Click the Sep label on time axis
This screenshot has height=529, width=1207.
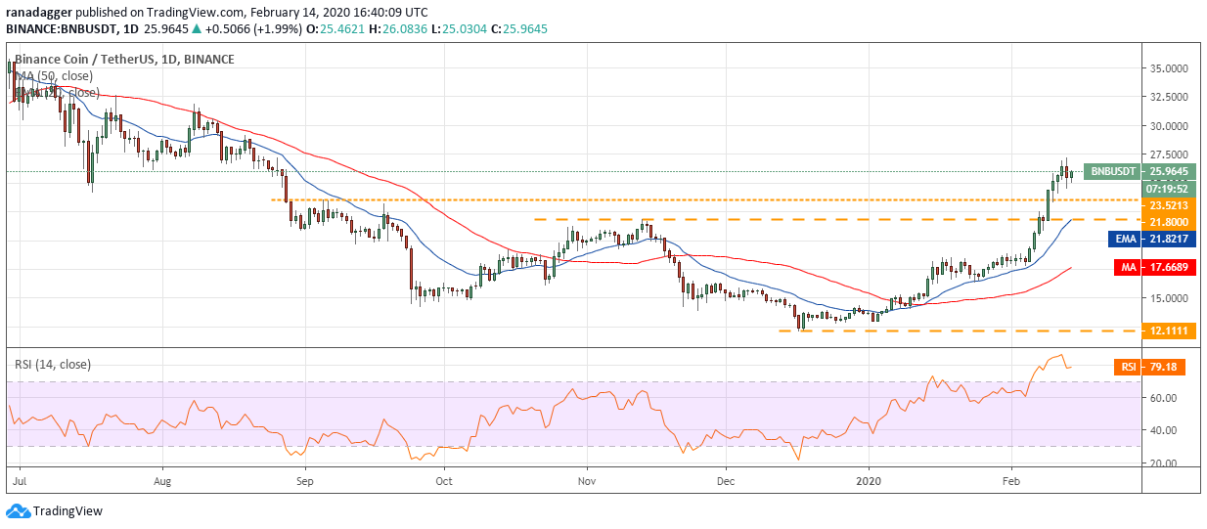[305, 481]
